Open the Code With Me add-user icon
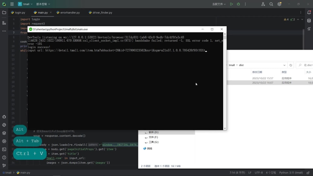 coord(263,4)
